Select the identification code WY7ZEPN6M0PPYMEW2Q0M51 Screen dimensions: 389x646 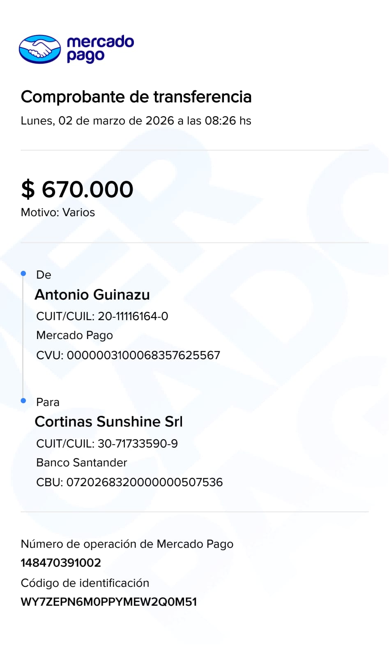[109, 602]
